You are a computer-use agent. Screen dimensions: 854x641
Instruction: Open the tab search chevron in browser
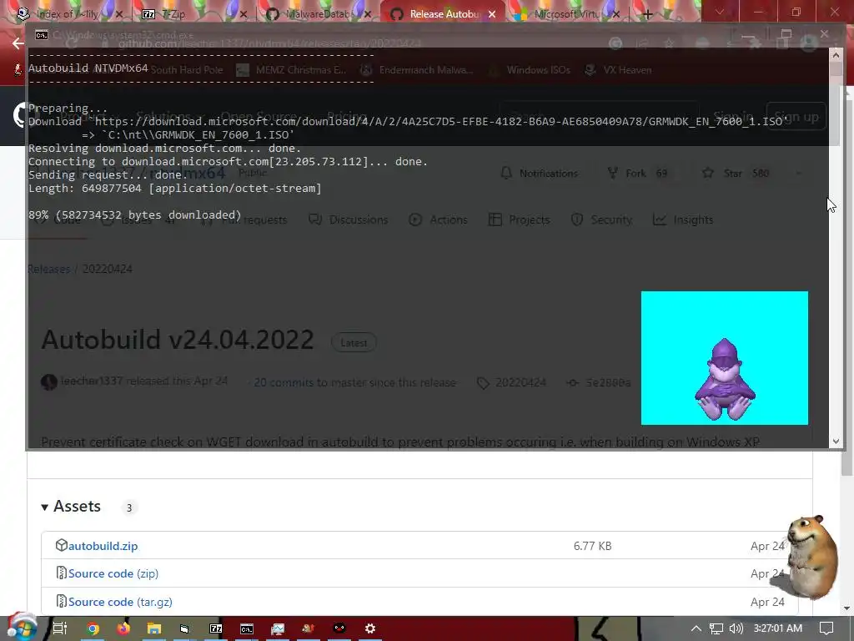tap(720, 12)
